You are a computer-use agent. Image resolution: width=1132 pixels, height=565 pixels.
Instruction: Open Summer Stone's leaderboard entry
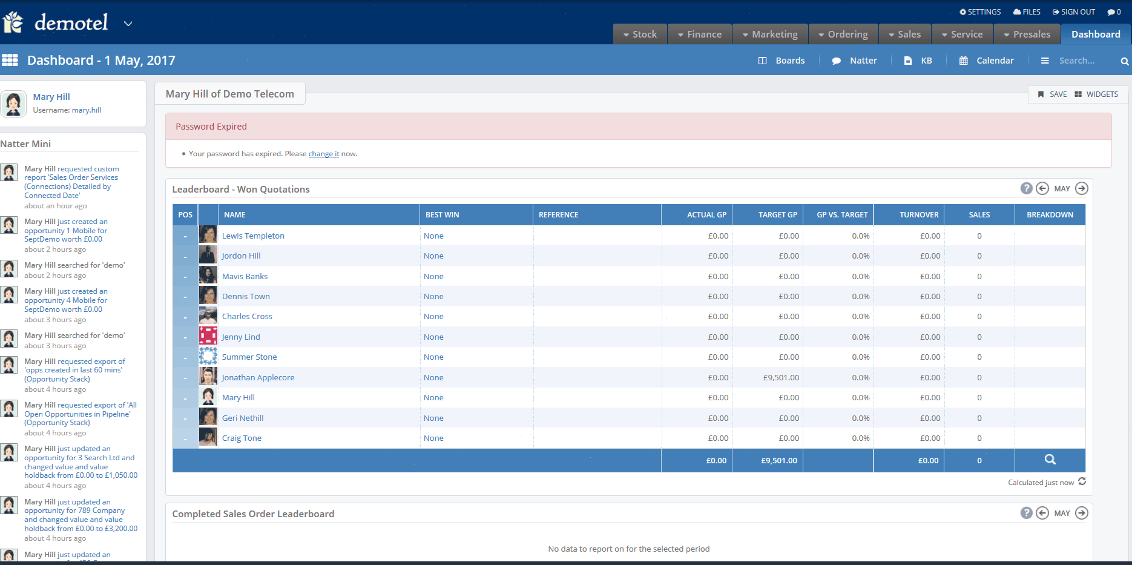[x=249, y=357]
